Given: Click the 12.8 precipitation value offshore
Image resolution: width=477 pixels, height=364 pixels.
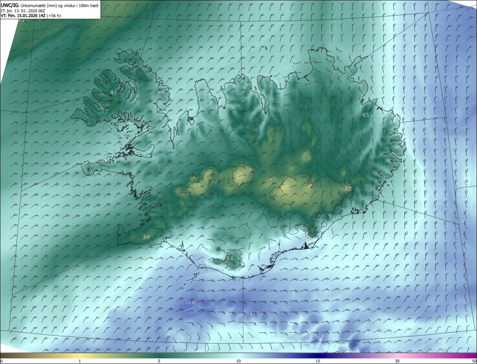Looking at the screenshot, I should tap(190, 303).
